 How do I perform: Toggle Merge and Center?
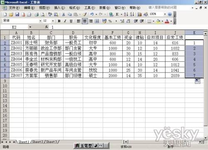coord(97,21)
